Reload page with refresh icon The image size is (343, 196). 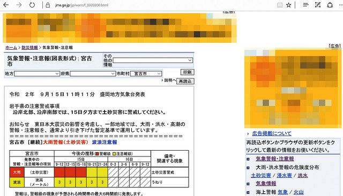[32, 5]
